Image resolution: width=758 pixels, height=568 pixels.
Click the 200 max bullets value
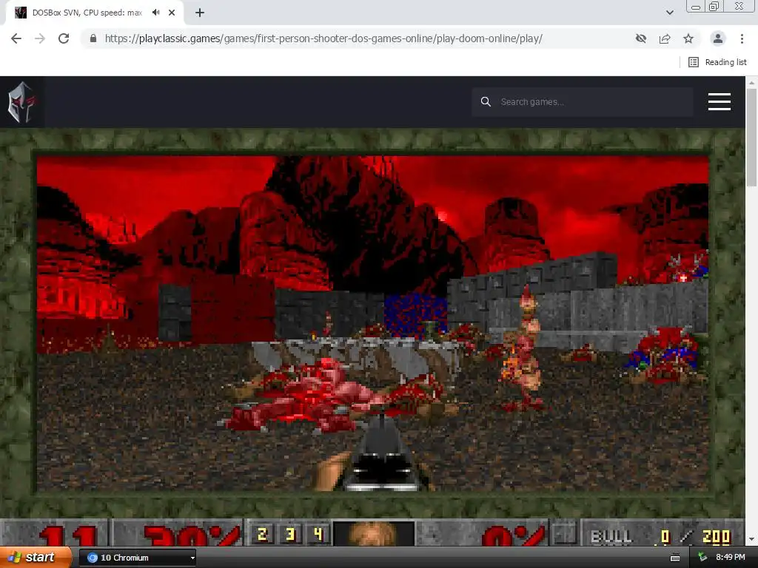point(716,537)
